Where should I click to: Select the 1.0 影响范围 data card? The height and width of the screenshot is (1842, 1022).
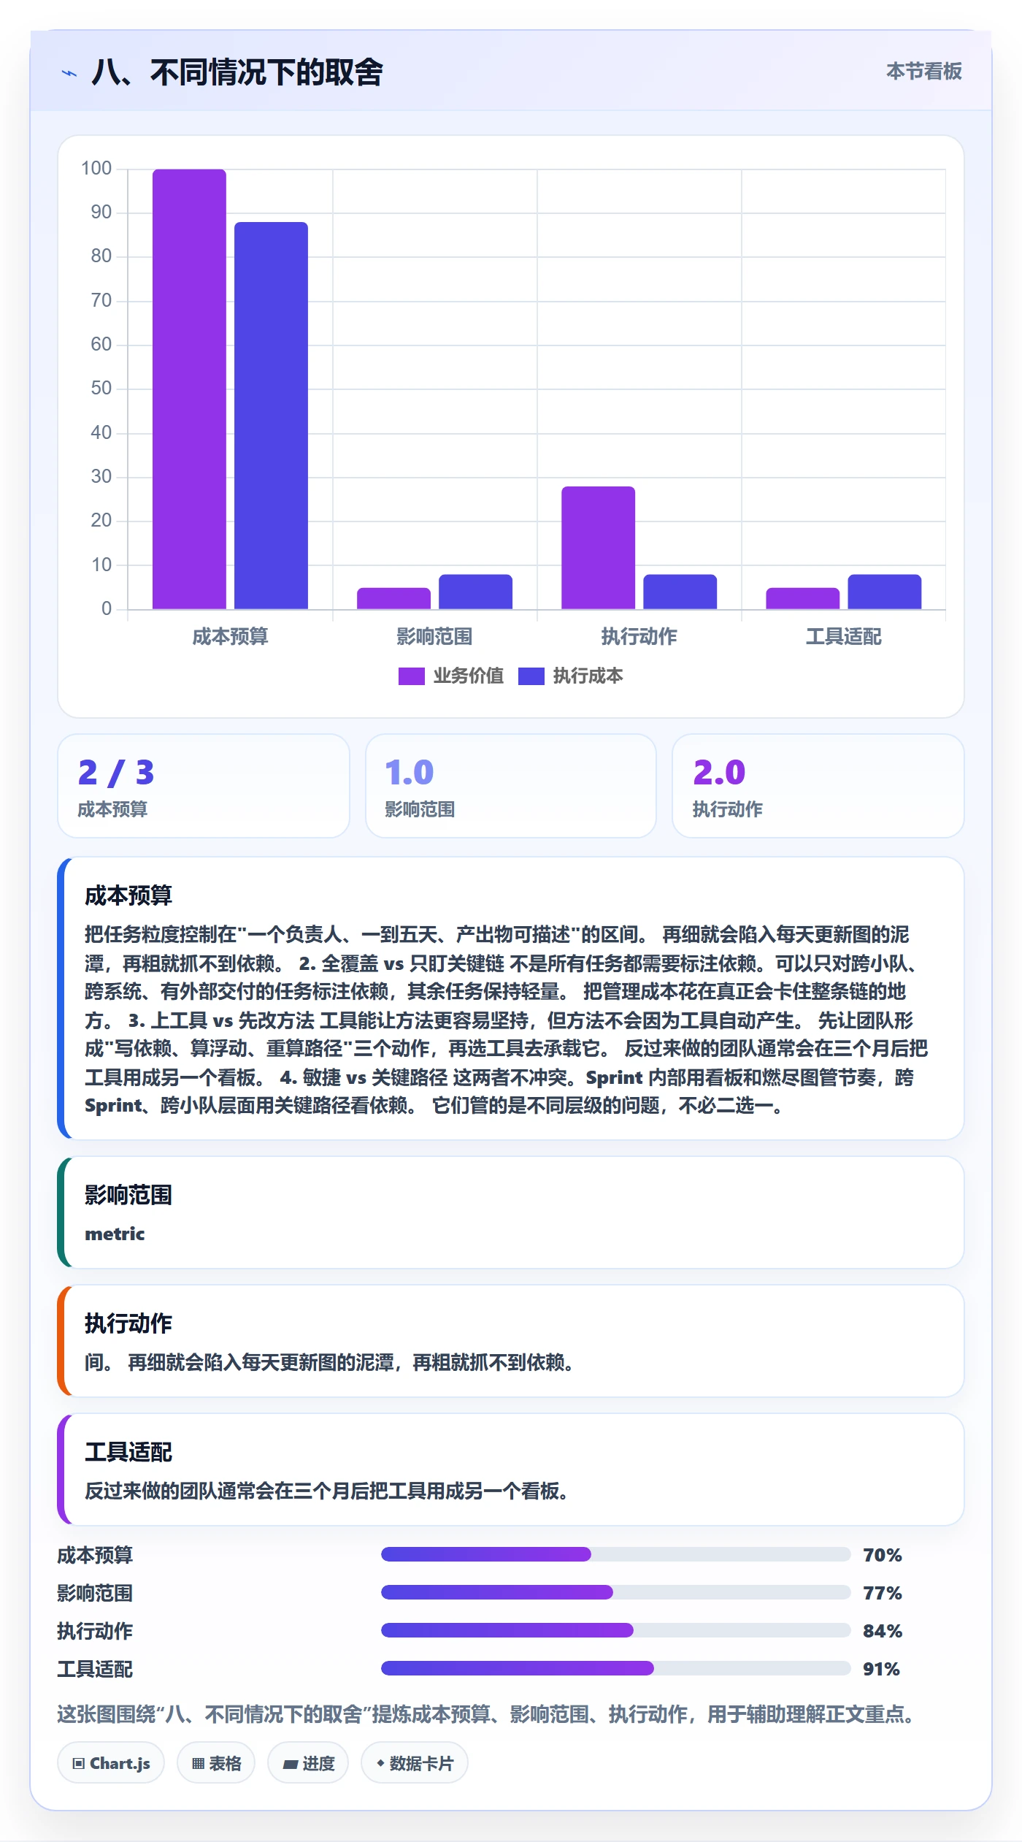coord(510,786)
